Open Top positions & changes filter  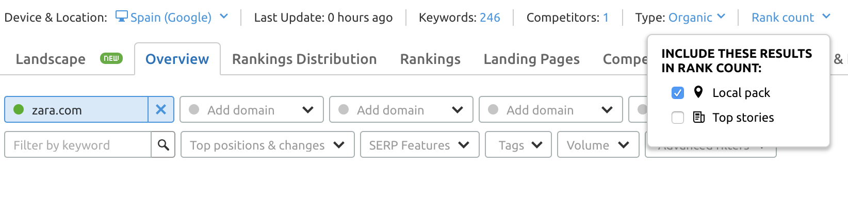pos(267,144)
